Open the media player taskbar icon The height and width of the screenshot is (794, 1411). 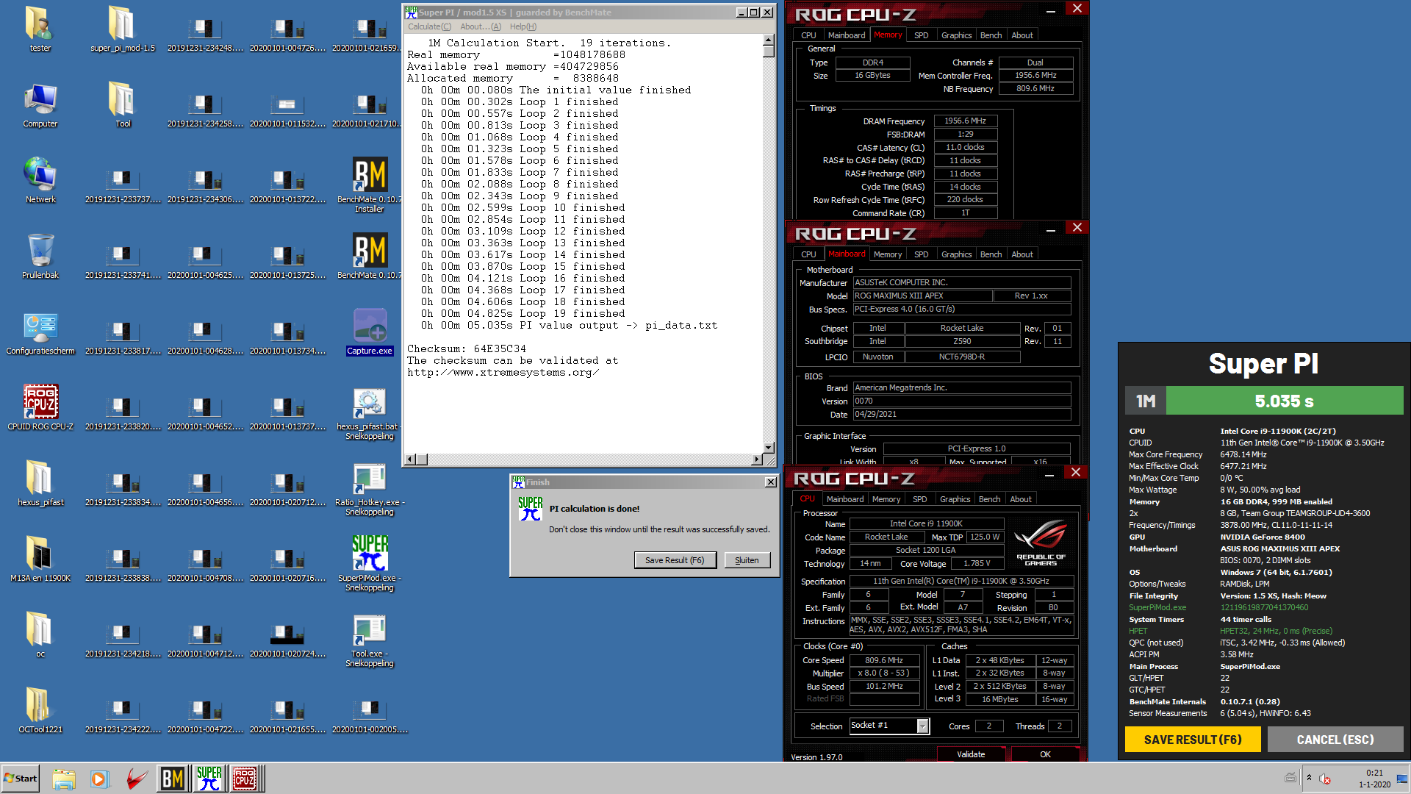click(99, 779)
